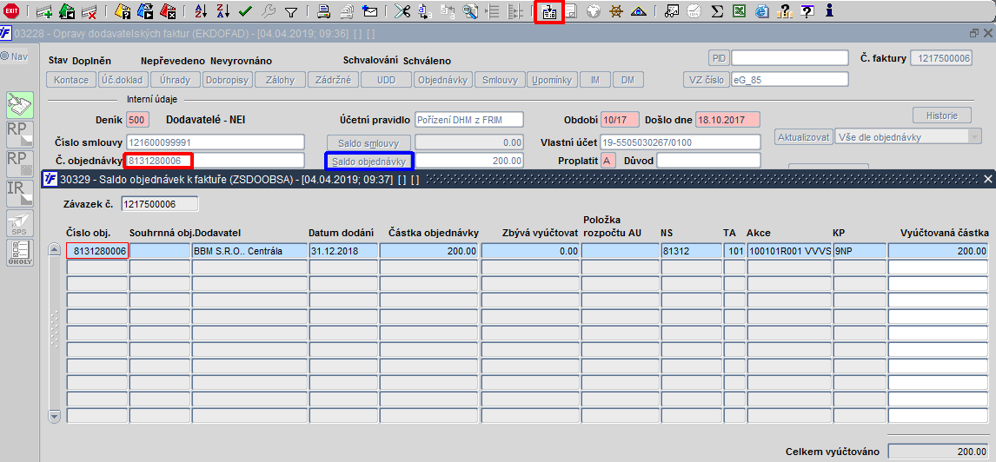Click the red cancel-query icon

point(168,10)
